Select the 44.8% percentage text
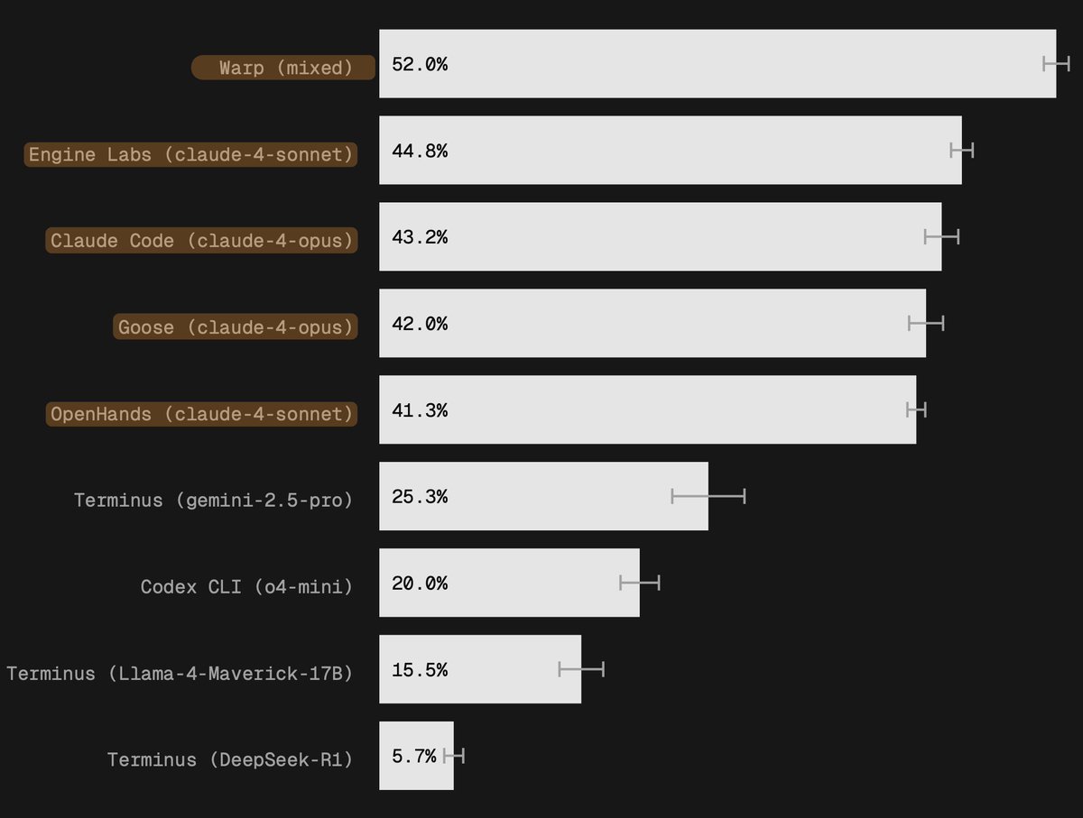The image size is (1083, 818). pyautogui.click(x=420, y=152)
